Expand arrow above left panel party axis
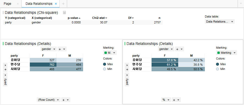 [x=5, y=75]
